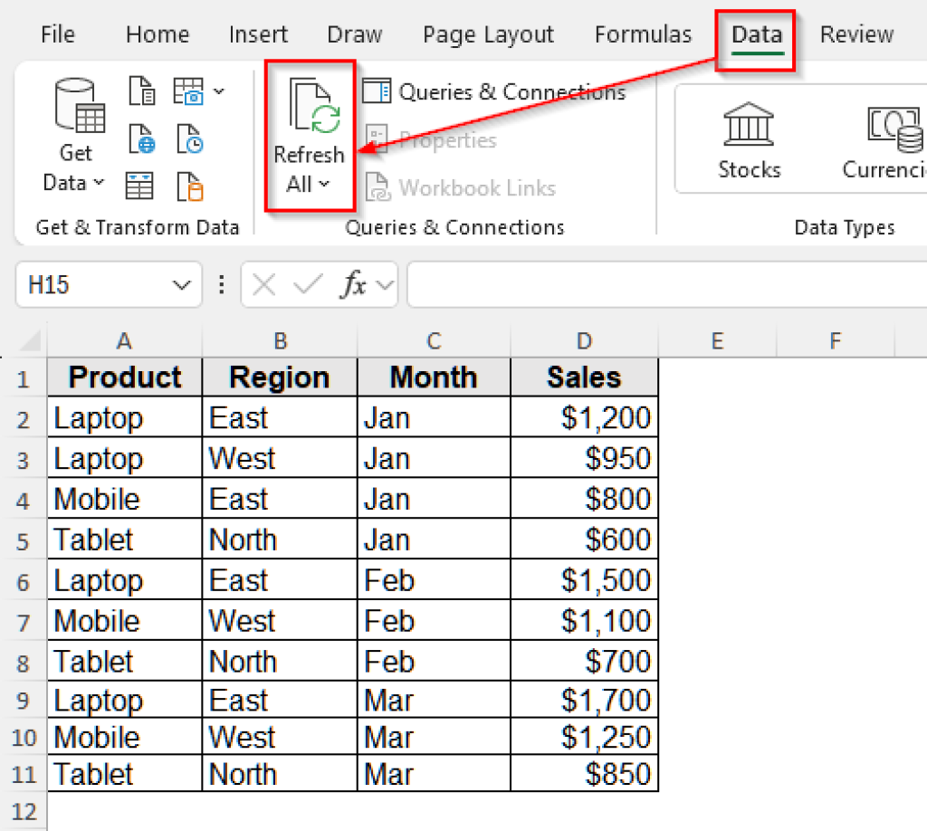Select the row 5 header
Image resolution: width=927 pixels, height=831 pixels.
pyautogui.click(x=24, y=540)
